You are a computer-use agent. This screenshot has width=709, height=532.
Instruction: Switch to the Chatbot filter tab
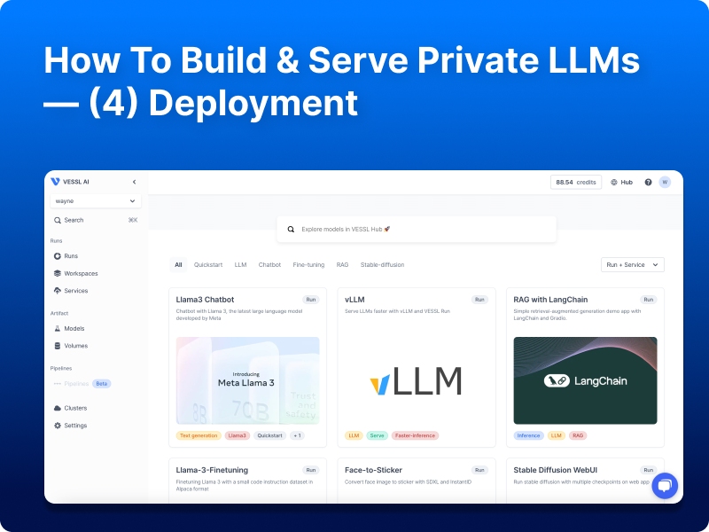(269, 264)
